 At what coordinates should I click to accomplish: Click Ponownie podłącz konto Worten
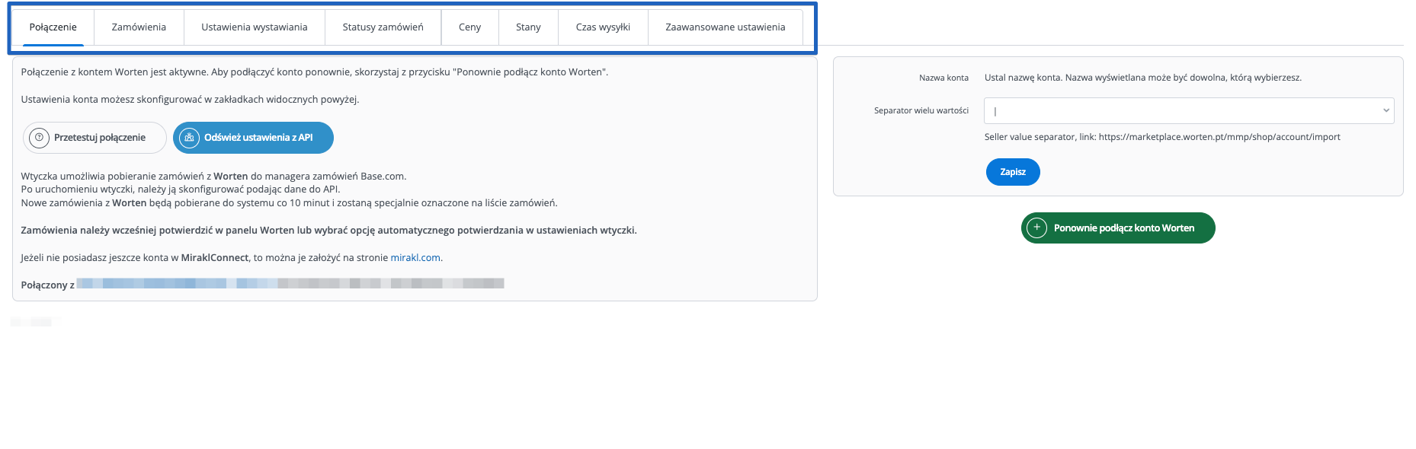coord(1123,228)
